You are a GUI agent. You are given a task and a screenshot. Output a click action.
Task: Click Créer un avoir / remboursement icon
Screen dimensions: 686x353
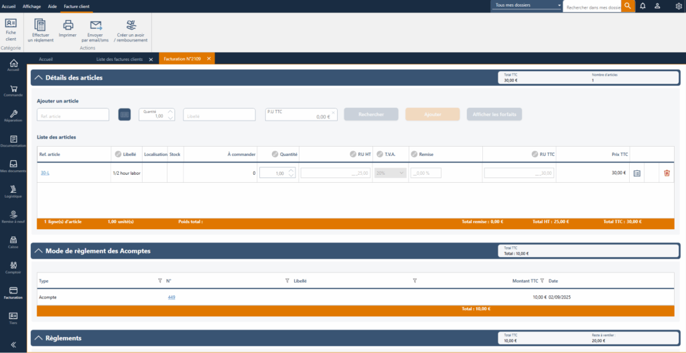point(132,26)
